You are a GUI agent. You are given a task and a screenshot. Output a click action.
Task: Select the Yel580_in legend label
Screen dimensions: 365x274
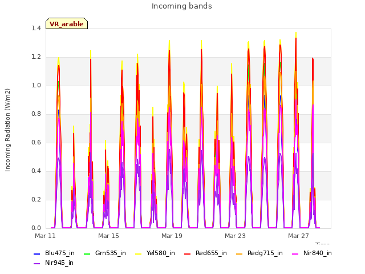(161, 253)
